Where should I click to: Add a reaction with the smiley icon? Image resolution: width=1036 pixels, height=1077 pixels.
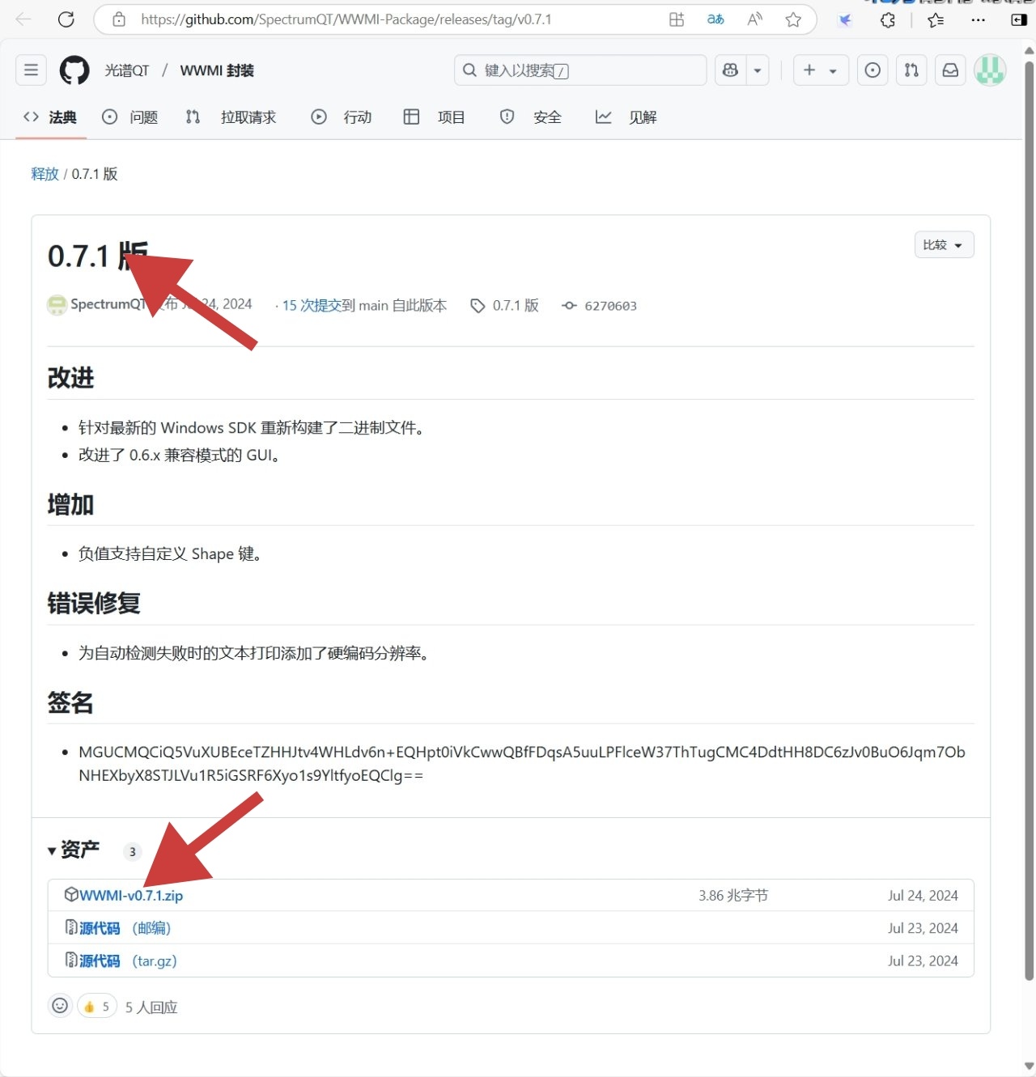pyautogui.click(x=60, y=1006)
